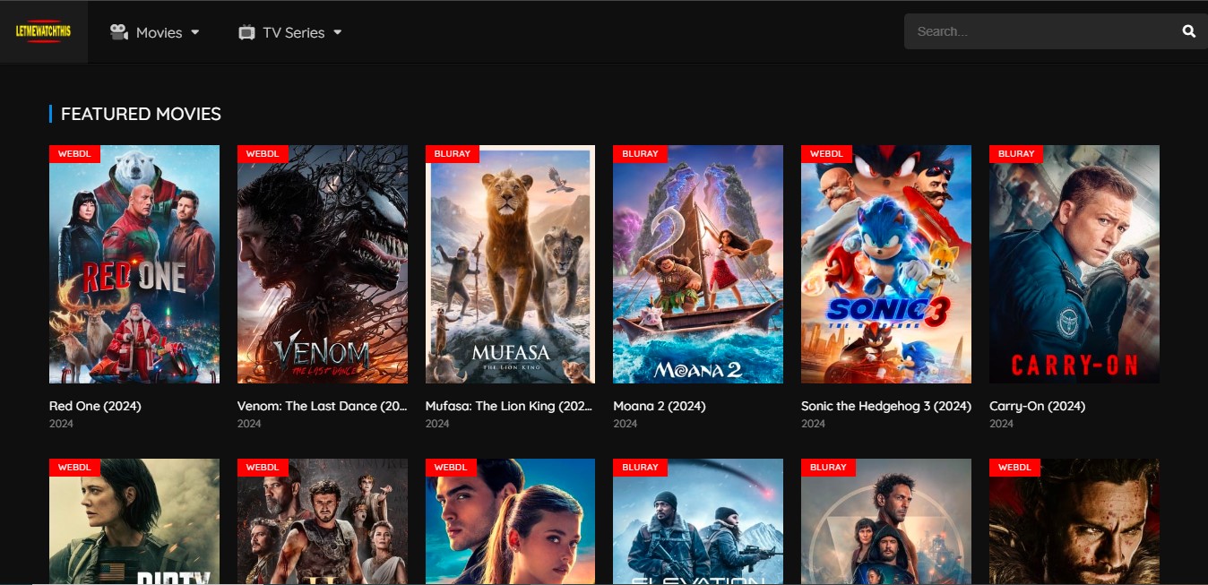The width and height of the screenshot is (1208, 585).
Task: Click the LetMeWatchThis site logo
Action: pos(43,31)
